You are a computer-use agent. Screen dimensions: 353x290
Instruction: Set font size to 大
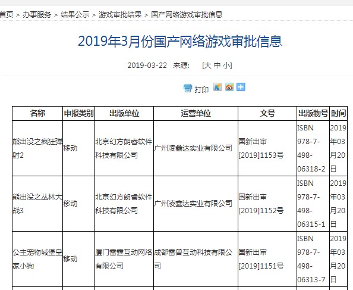208,66
